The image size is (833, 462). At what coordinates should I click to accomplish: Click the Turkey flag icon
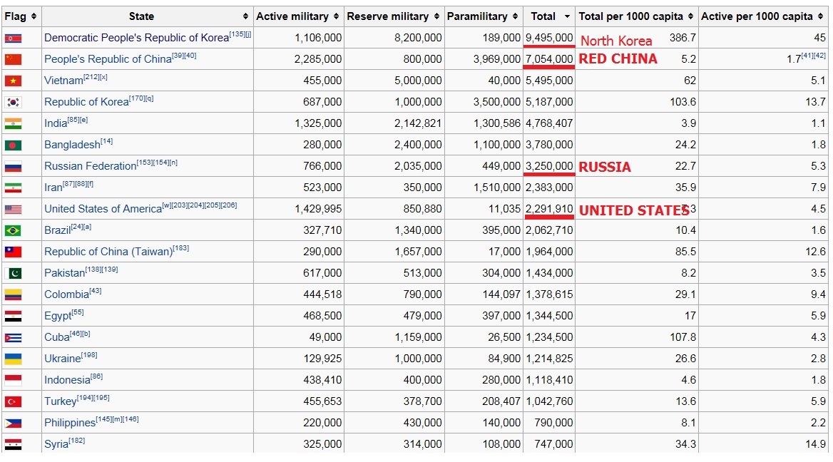pyautogui.click(x=13, y=402)
